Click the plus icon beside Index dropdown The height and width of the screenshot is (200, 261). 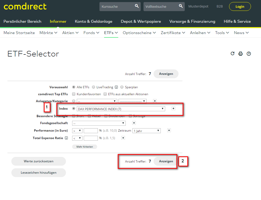[173, 109]
